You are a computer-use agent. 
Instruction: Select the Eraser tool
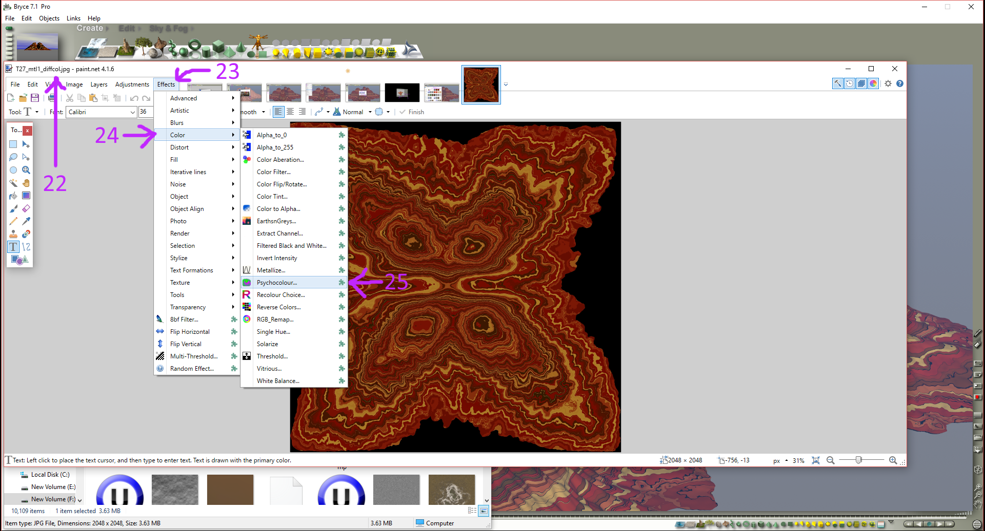point(26,208)
